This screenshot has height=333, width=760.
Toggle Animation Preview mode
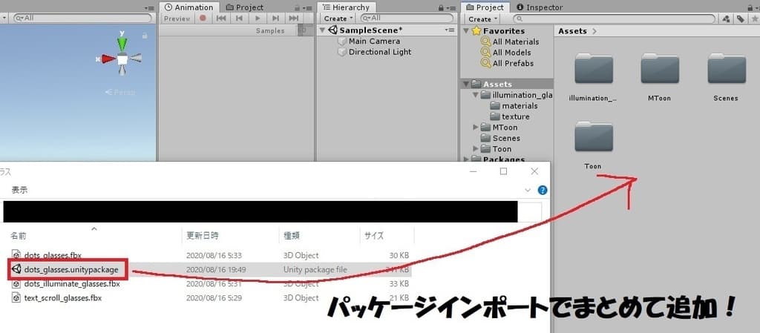pos(177,19)
